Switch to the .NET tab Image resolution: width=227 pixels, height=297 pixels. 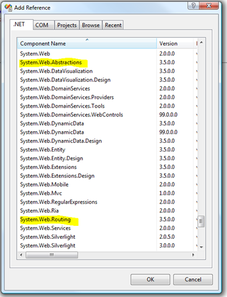pos(22,25)
